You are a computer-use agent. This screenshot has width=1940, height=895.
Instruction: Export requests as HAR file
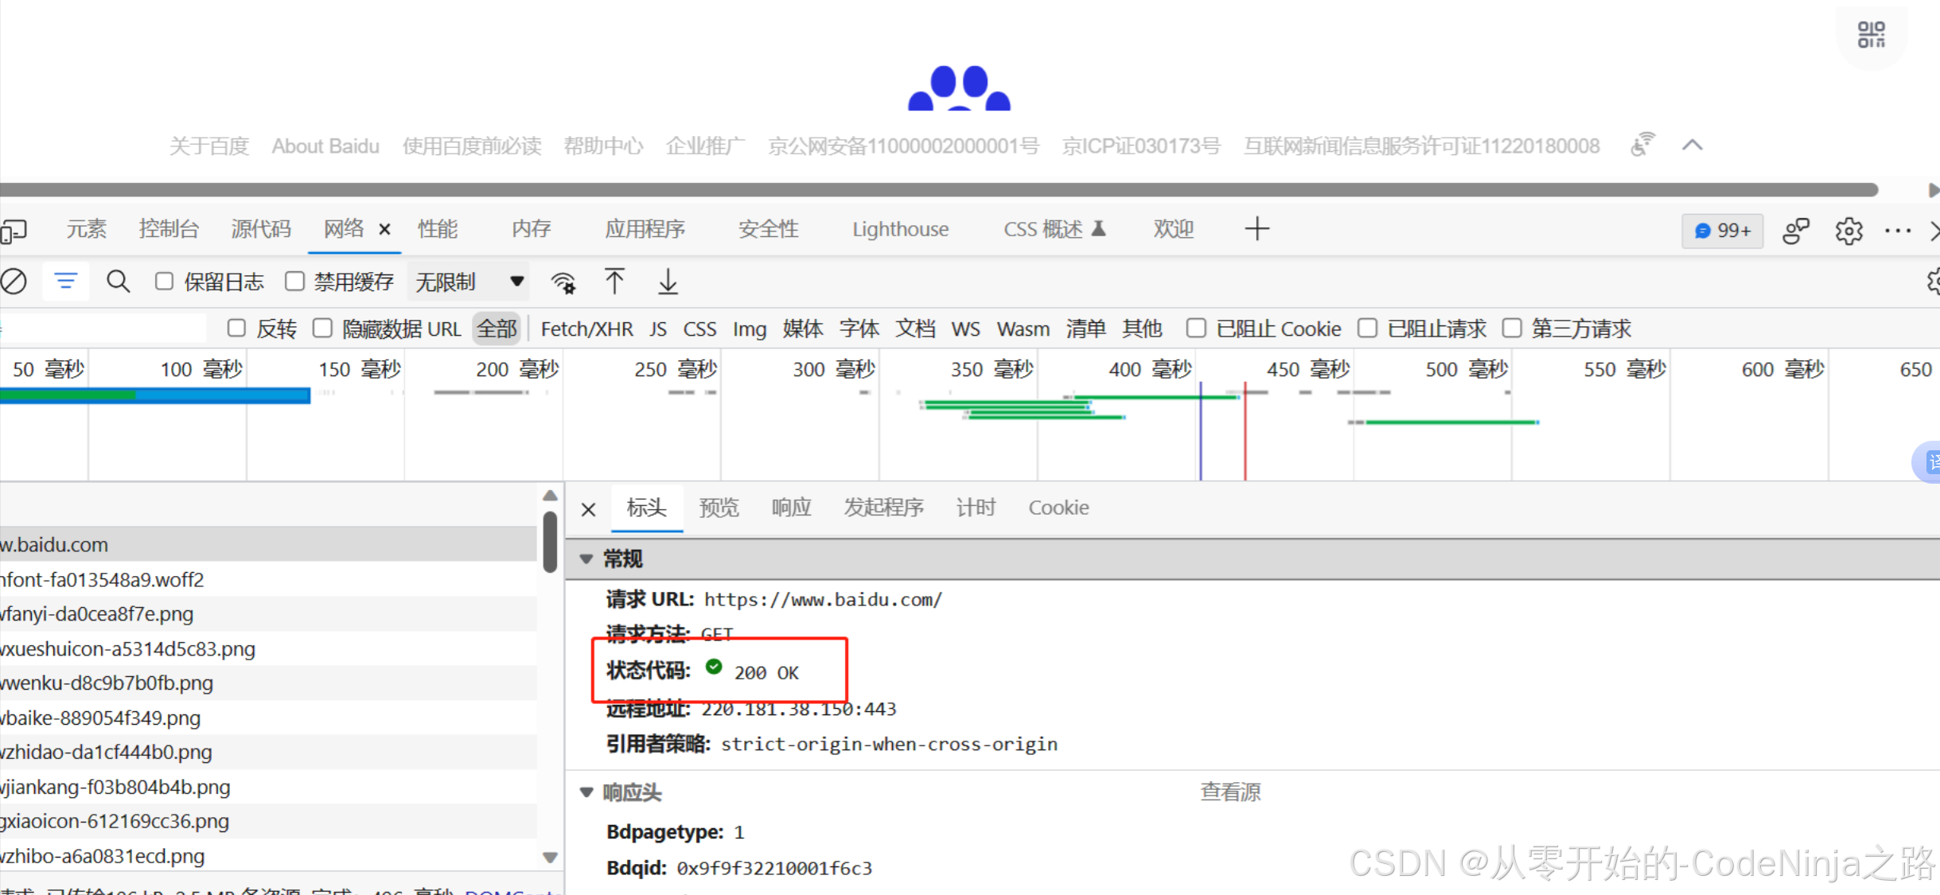[668, 281]
